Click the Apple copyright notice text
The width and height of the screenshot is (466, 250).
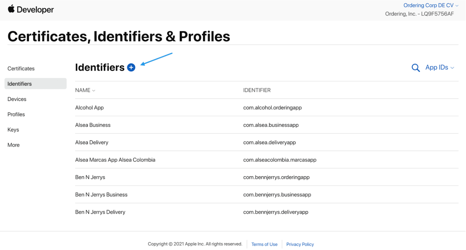coord(195,244)
